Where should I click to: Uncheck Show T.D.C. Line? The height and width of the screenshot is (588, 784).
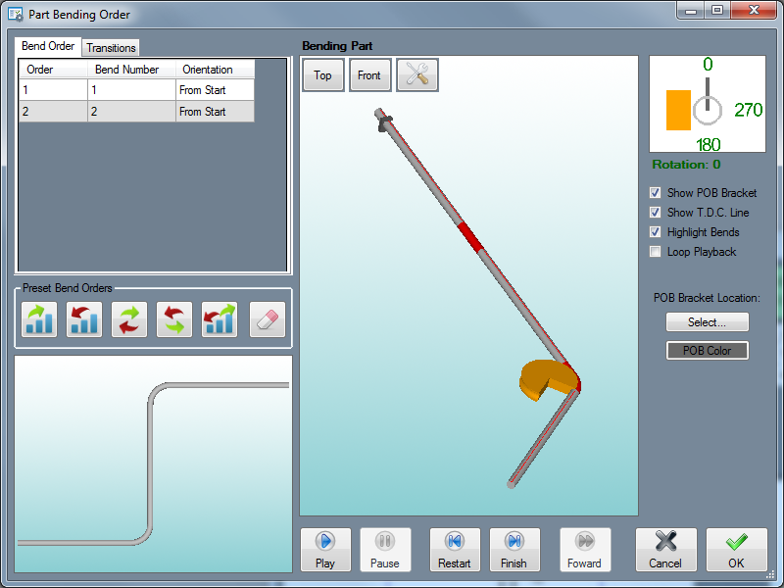coord(656,213)
